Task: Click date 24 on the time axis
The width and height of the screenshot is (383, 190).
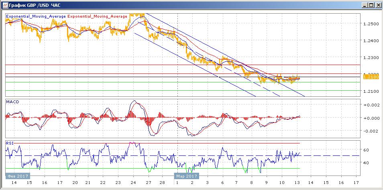Action: tap(133, 182)
